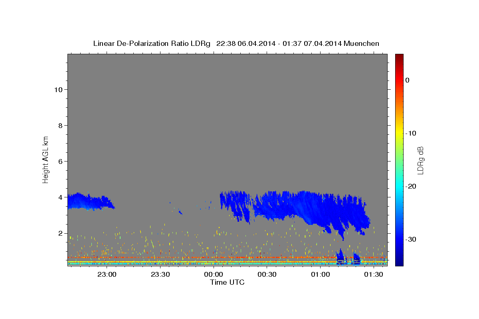
Task: Click the colorbar value 0
Action: point(408,80)
